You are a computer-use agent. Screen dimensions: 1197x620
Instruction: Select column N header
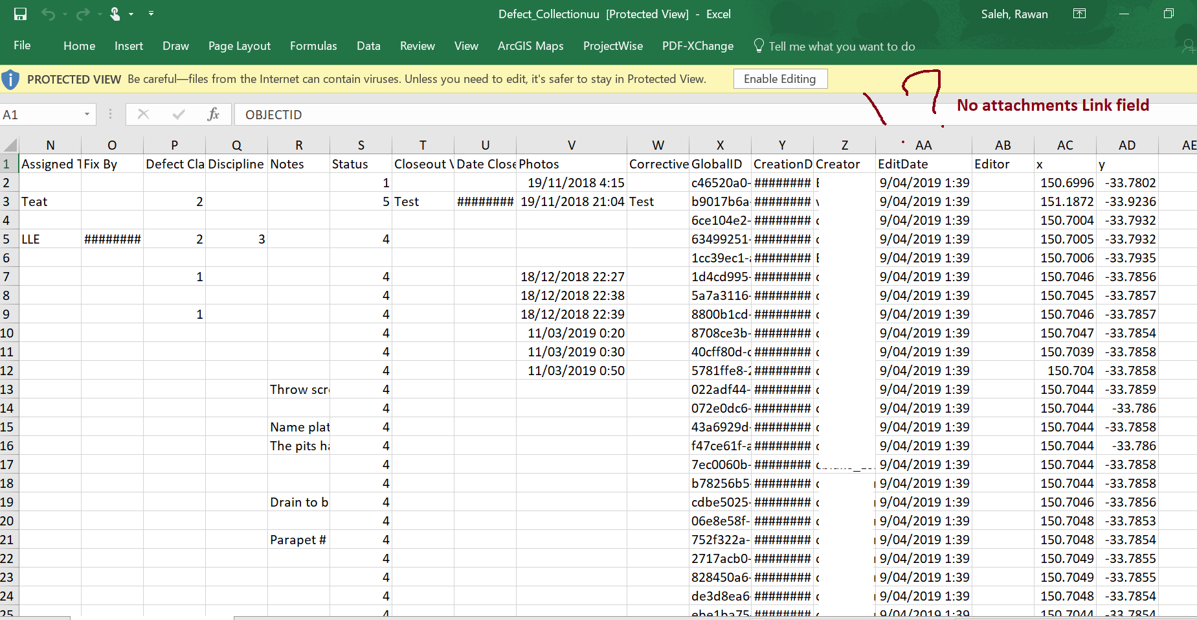tap(50, 145)
